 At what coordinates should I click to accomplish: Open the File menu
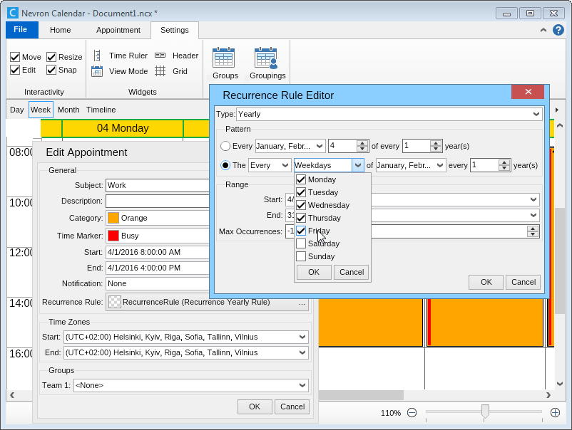(x=21, y=30)
